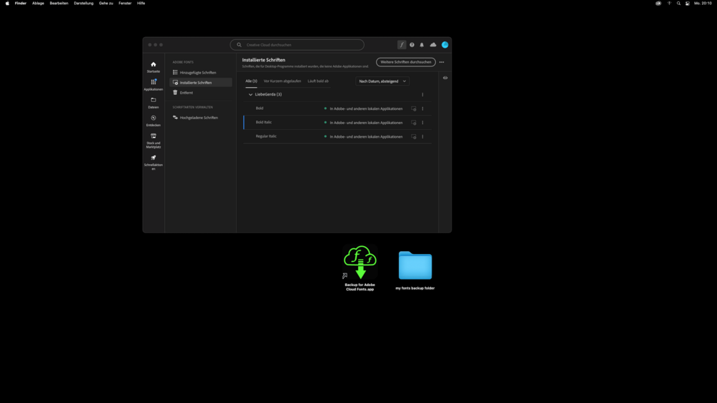
Task: Open the Darstellung menu
Action: pos(83,3)
